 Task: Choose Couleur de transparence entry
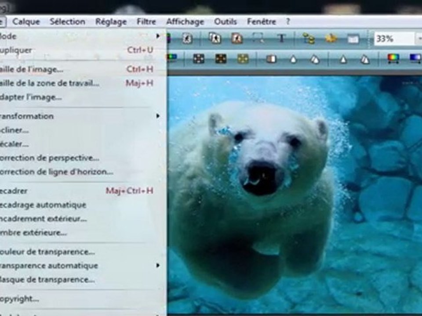pos(81,252)
